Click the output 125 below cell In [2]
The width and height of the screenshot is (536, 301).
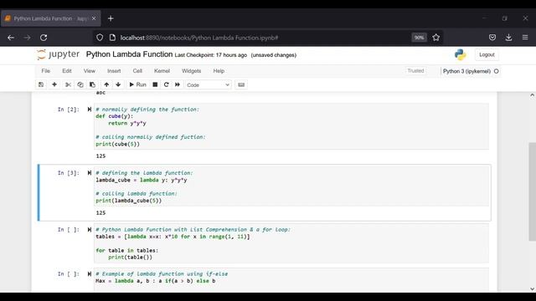(x=100, y=156)
